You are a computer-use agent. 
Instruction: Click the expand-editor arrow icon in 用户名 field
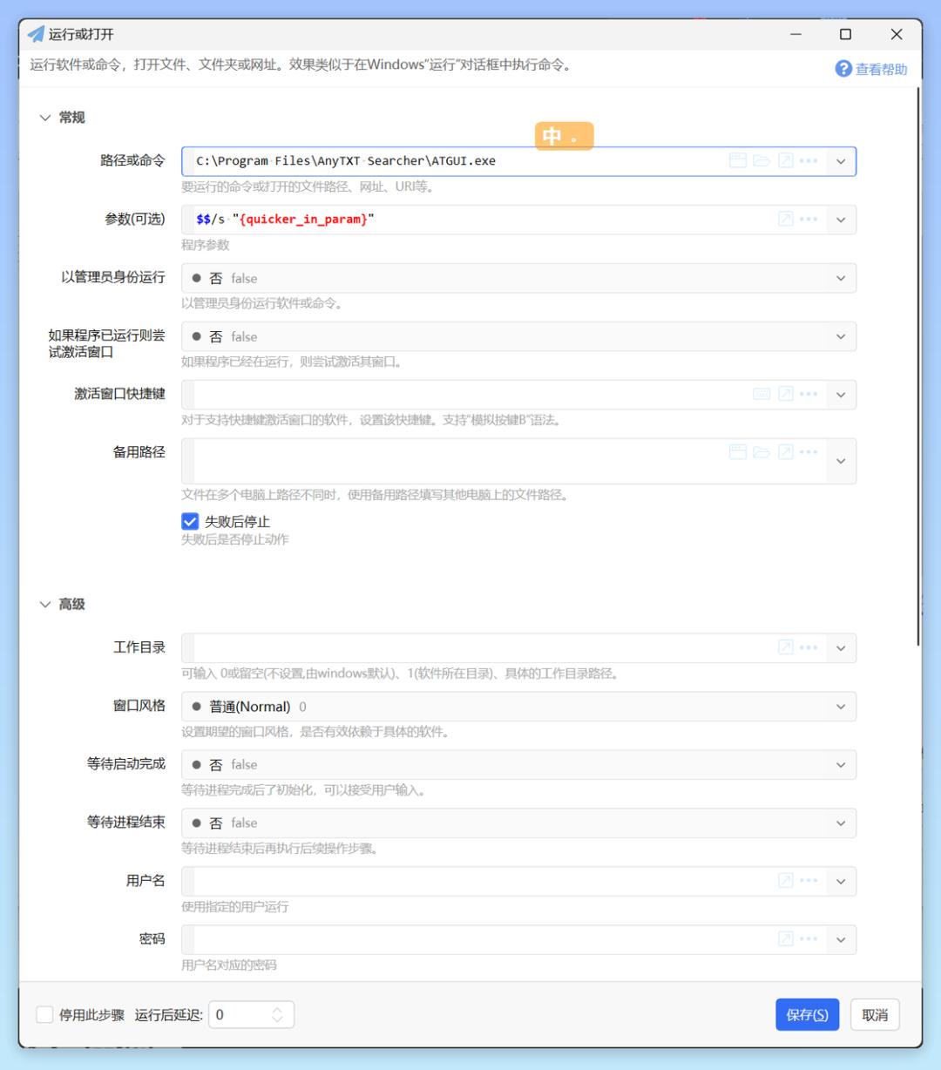786,881
